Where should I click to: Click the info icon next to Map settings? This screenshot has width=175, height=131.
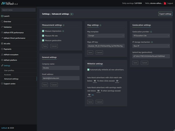[x=100, y=25]
